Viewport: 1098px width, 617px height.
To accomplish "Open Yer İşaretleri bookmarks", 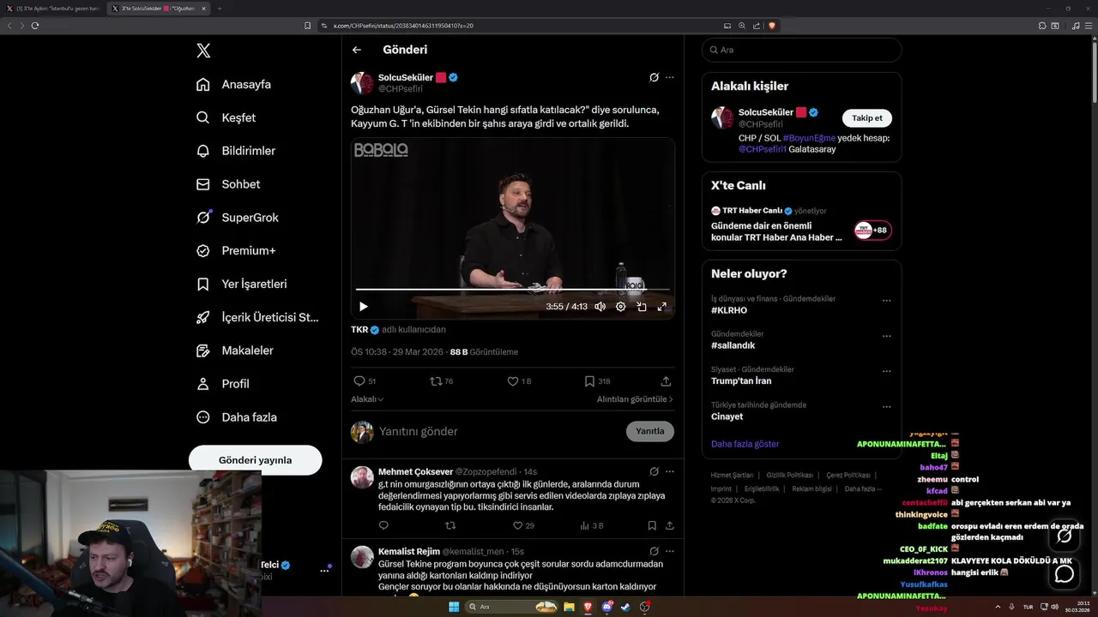I will tap(241, 284).
